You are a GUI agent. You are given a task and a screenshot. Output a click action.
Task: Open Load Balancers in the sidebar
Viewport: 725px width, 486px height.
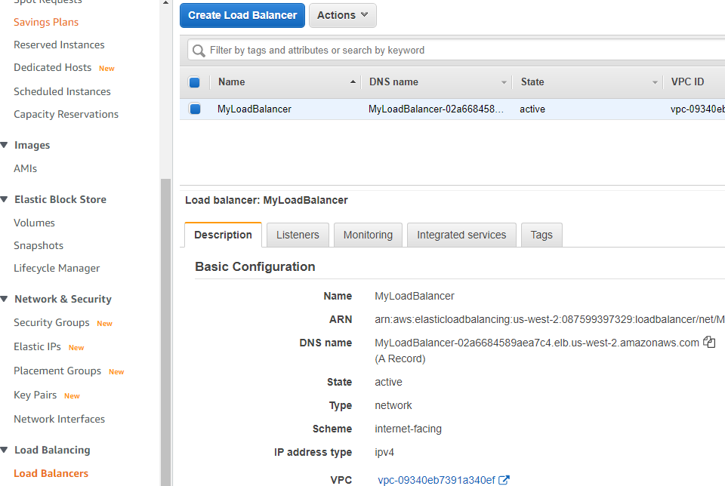pyautogui.click(x=51, y=473)
